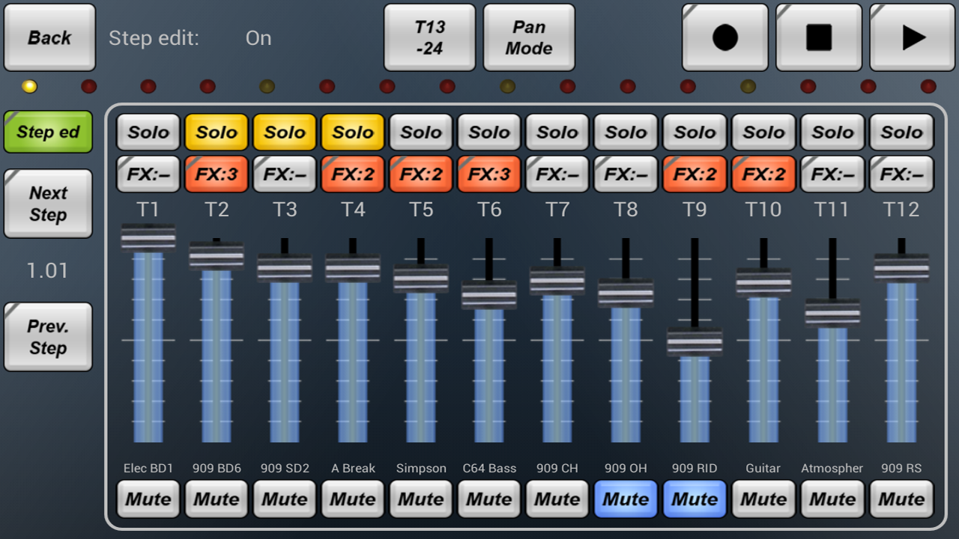959x539 pixels.
Task: Go to previous step with Prev. Step
Action: (48, 337)
